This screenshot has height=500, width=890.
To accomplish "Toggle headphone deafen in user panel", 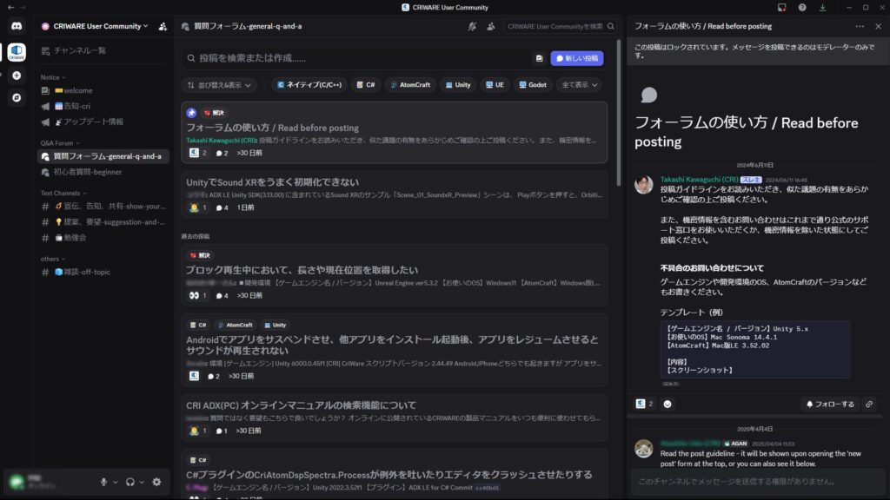I will pyautogui.click(x=130, y=482).
